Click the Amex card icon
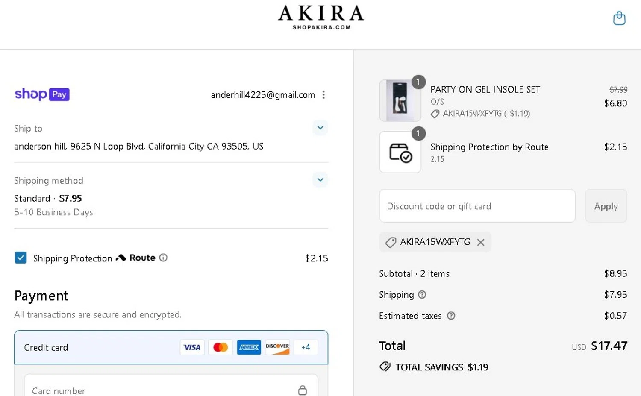 click(249, 347)
